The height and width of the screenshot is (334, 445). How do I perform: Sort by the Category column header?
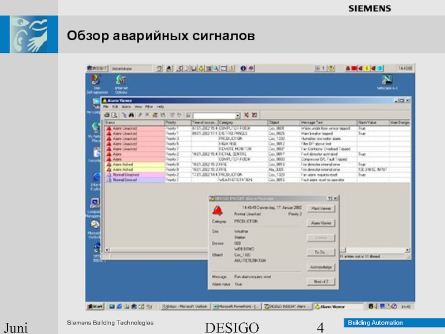pyautogui.click(x=243, y=122)
